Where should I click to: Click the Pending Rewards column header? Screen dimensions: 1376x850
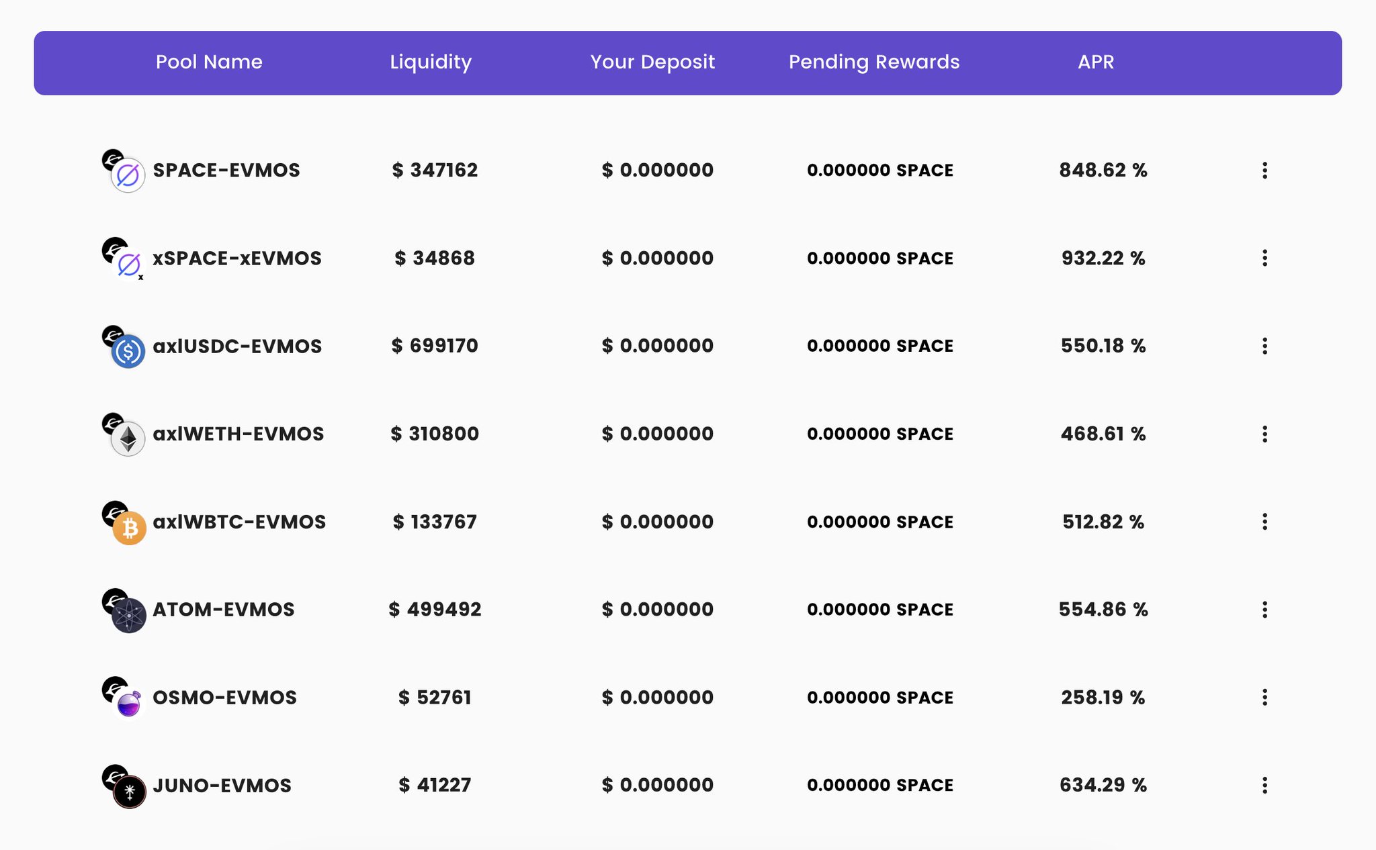[x=873, y=62]
